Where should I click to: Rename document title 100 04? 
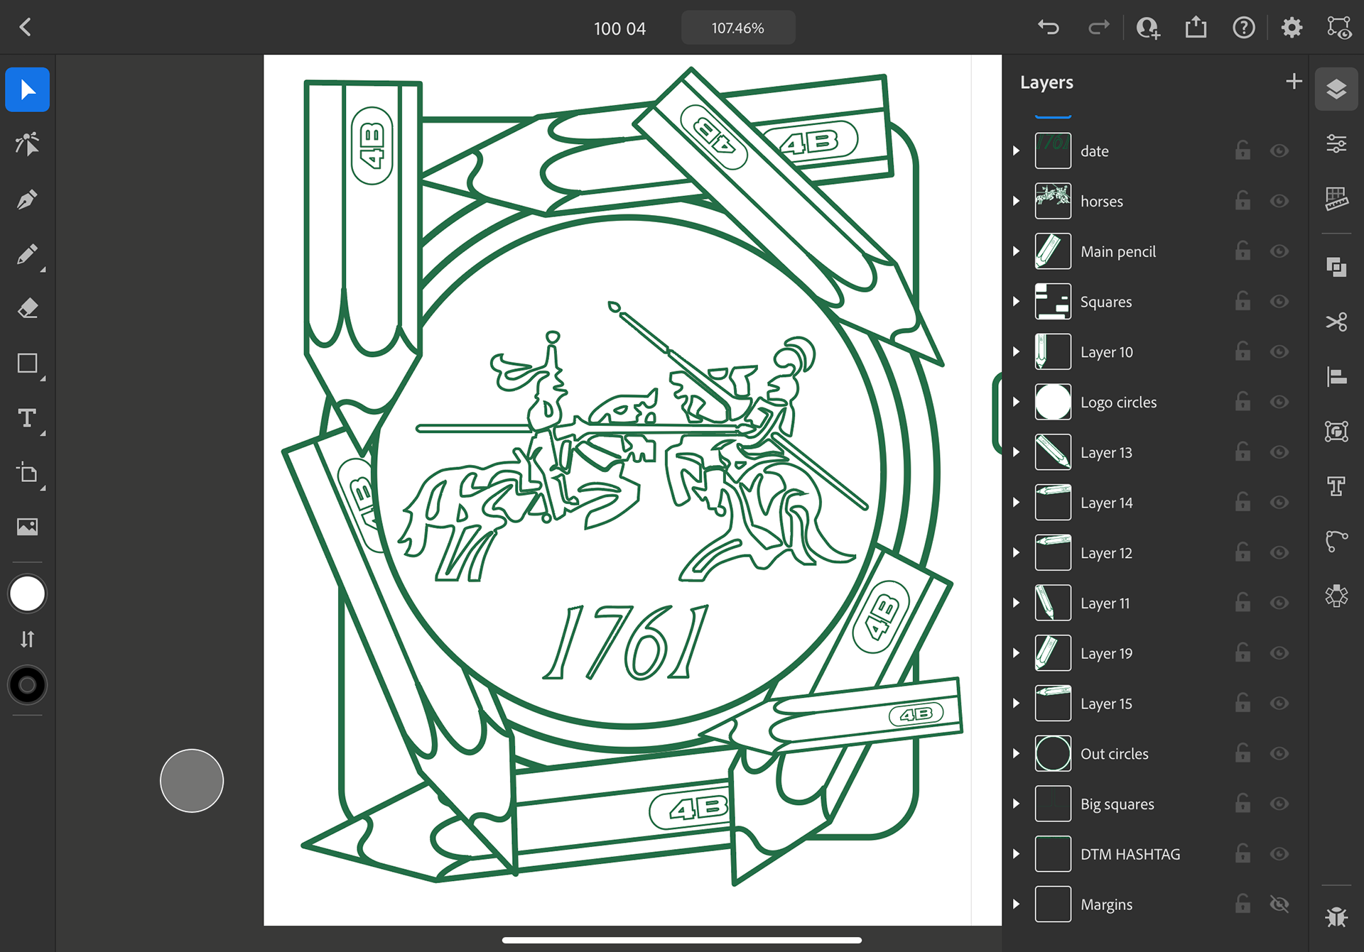point(619,28)
